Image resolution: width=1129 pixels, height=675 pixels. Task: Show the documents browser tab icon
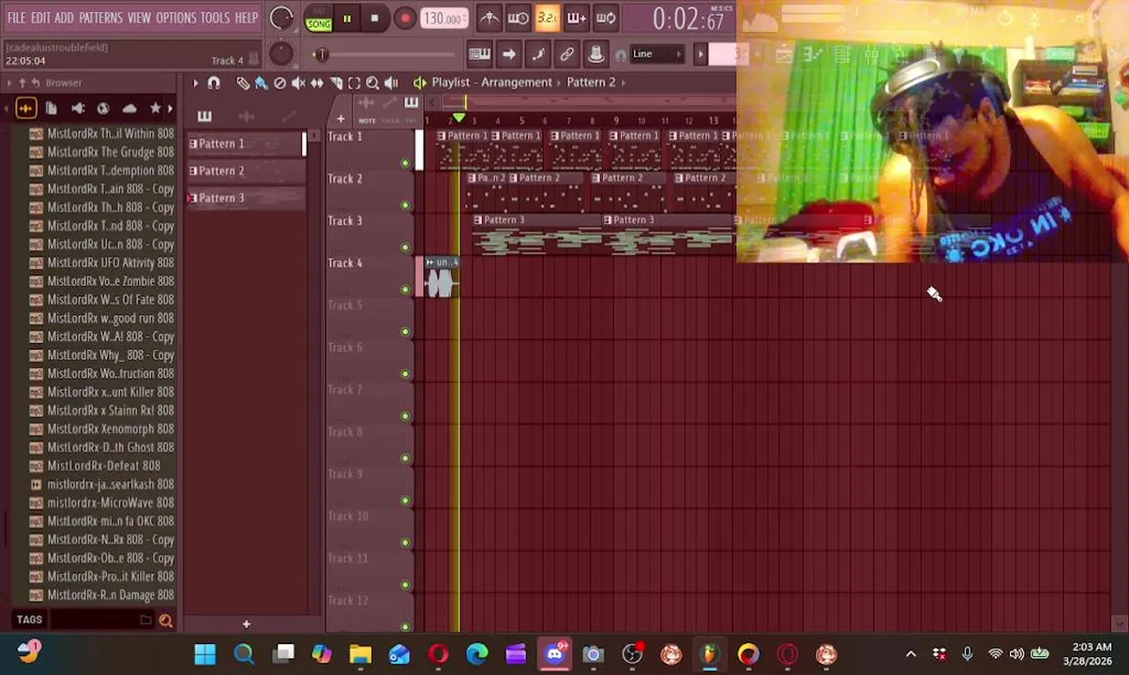pyautogui.click(x=52, y=109)
